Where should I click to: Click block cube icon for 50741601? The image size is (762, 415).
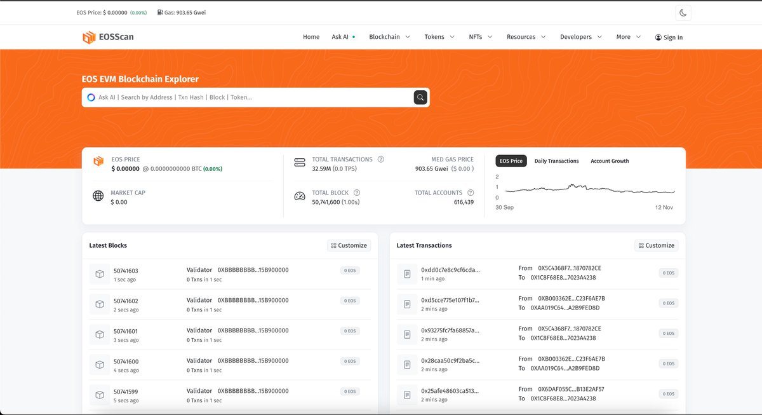click(100, 334)
